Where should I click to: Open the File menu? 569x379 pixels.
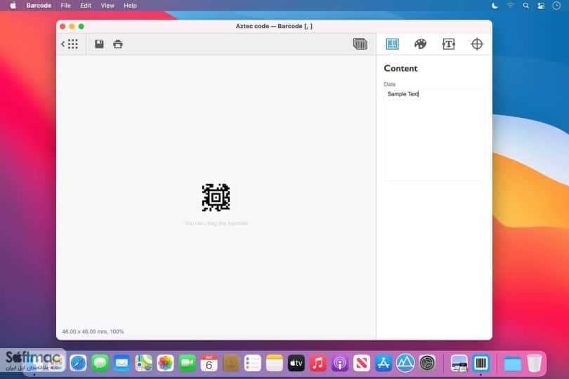(x=66, y=6)
